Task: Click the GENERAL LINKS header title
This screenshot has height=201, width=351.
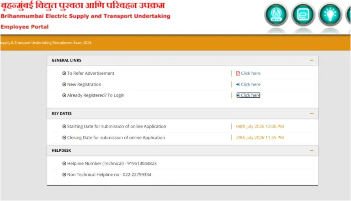Action: (66, 60)
